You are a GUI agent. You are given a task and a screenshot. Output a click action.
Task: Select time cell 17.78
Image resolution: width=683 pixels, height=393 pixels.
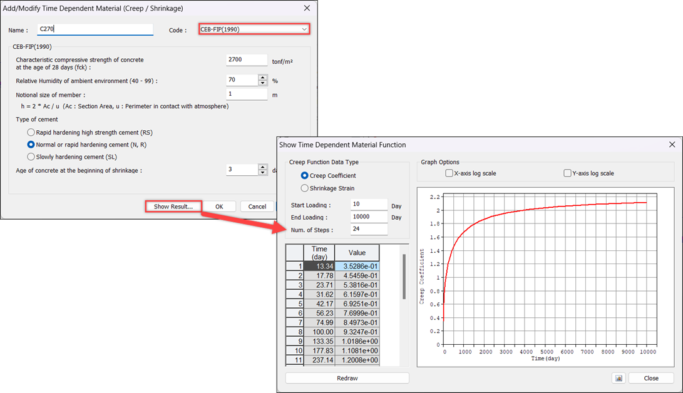pyautogui.click(x=319, y=275)
